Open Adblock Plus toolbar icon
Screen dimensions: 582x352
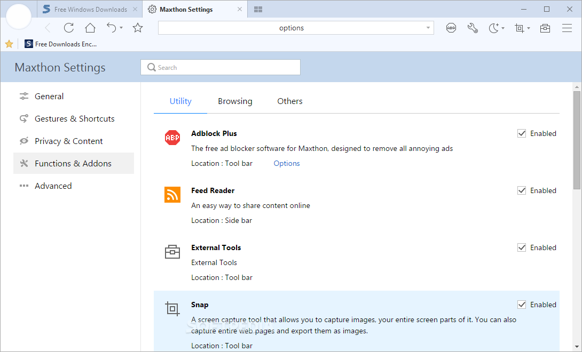tap(451, 28)
